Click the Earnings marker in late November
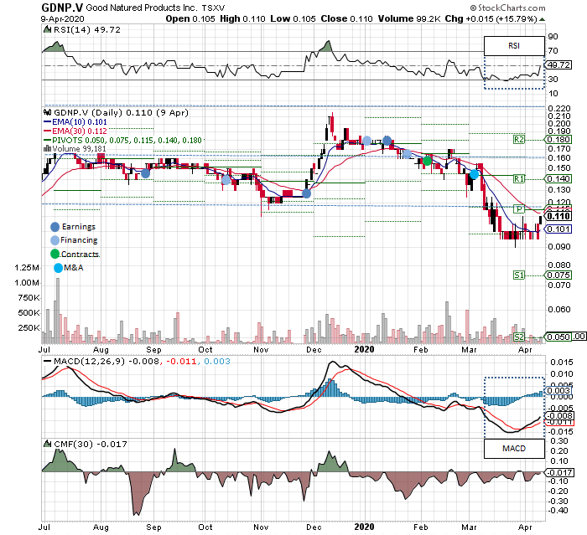The height and width of the screenshot is (535, 587). click(306, 193)
